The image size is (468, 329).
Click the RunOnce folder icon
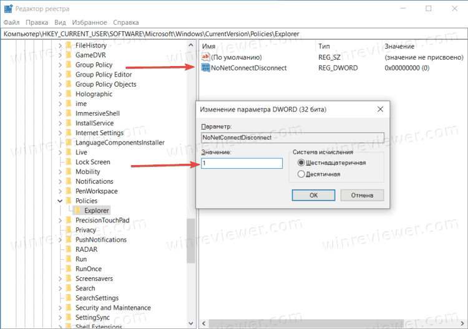69,269
